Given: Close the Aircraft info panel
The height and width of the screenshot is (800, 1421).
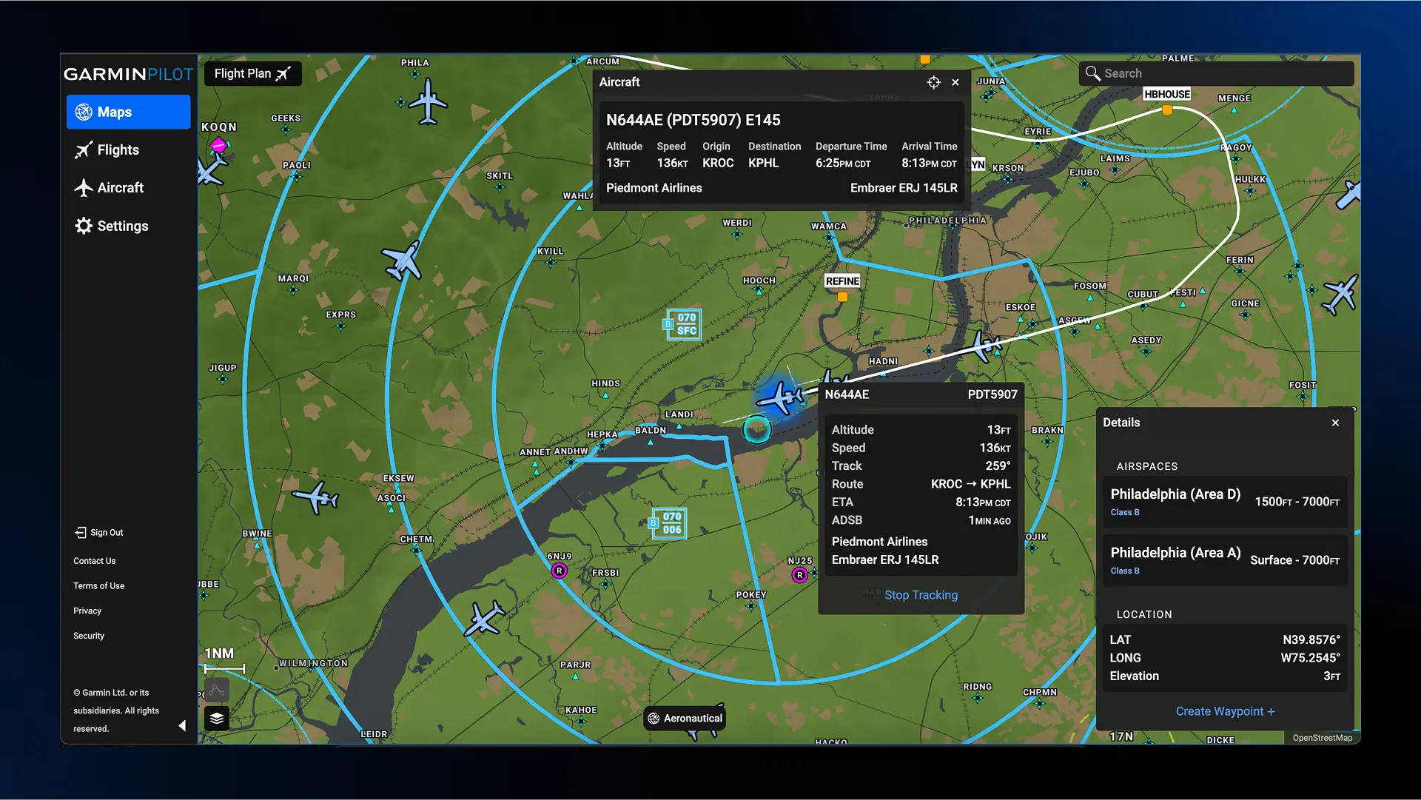Looking at the screenshot, I should click(x=955, y=82).
